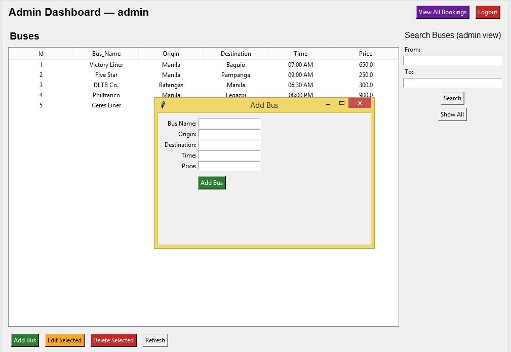Click the Time entry field
The width and height of the screenshot is (511, 352).
pos(229,155)
